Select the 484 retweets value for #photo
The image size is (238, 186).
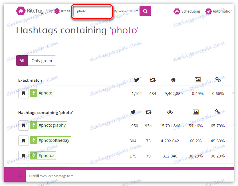pos(153,94)
